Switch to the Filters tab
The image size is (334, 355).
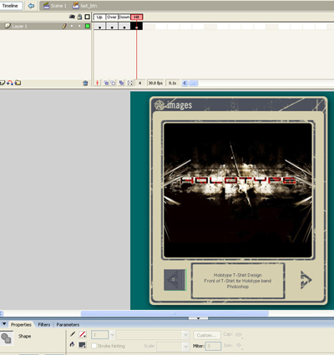tap(44, 325)
